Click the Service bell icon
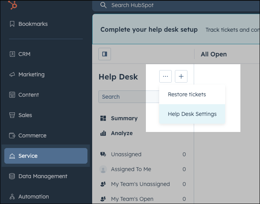260x204 pixels. [x=12, y=156]
